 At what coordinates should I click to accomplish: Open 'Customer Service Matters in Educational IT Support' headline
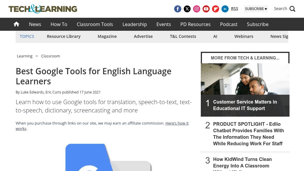click(x=245, y=105)
